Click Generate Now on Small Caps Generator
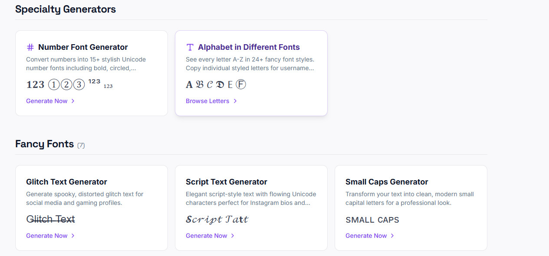549x256 pixels. click(x=366, y=235)
